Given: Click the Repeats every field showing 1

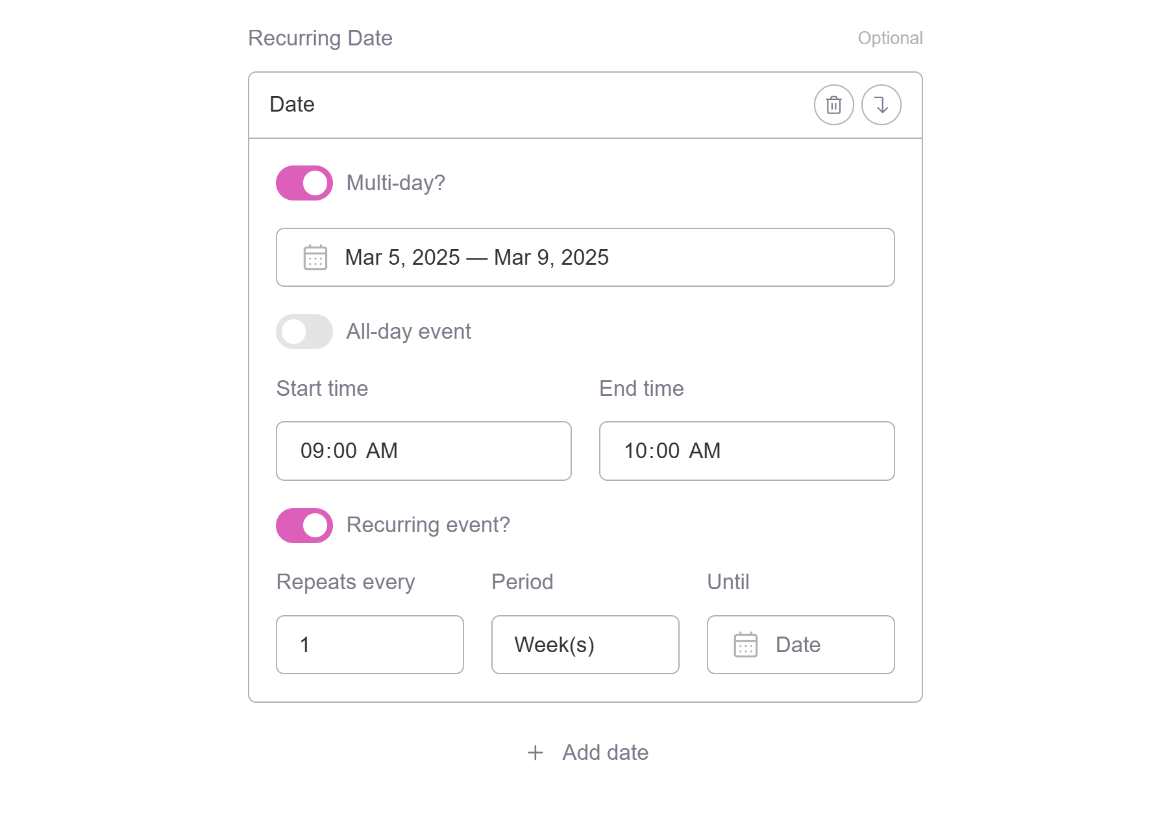Looking at the screenshot, I should coord(369,644).
